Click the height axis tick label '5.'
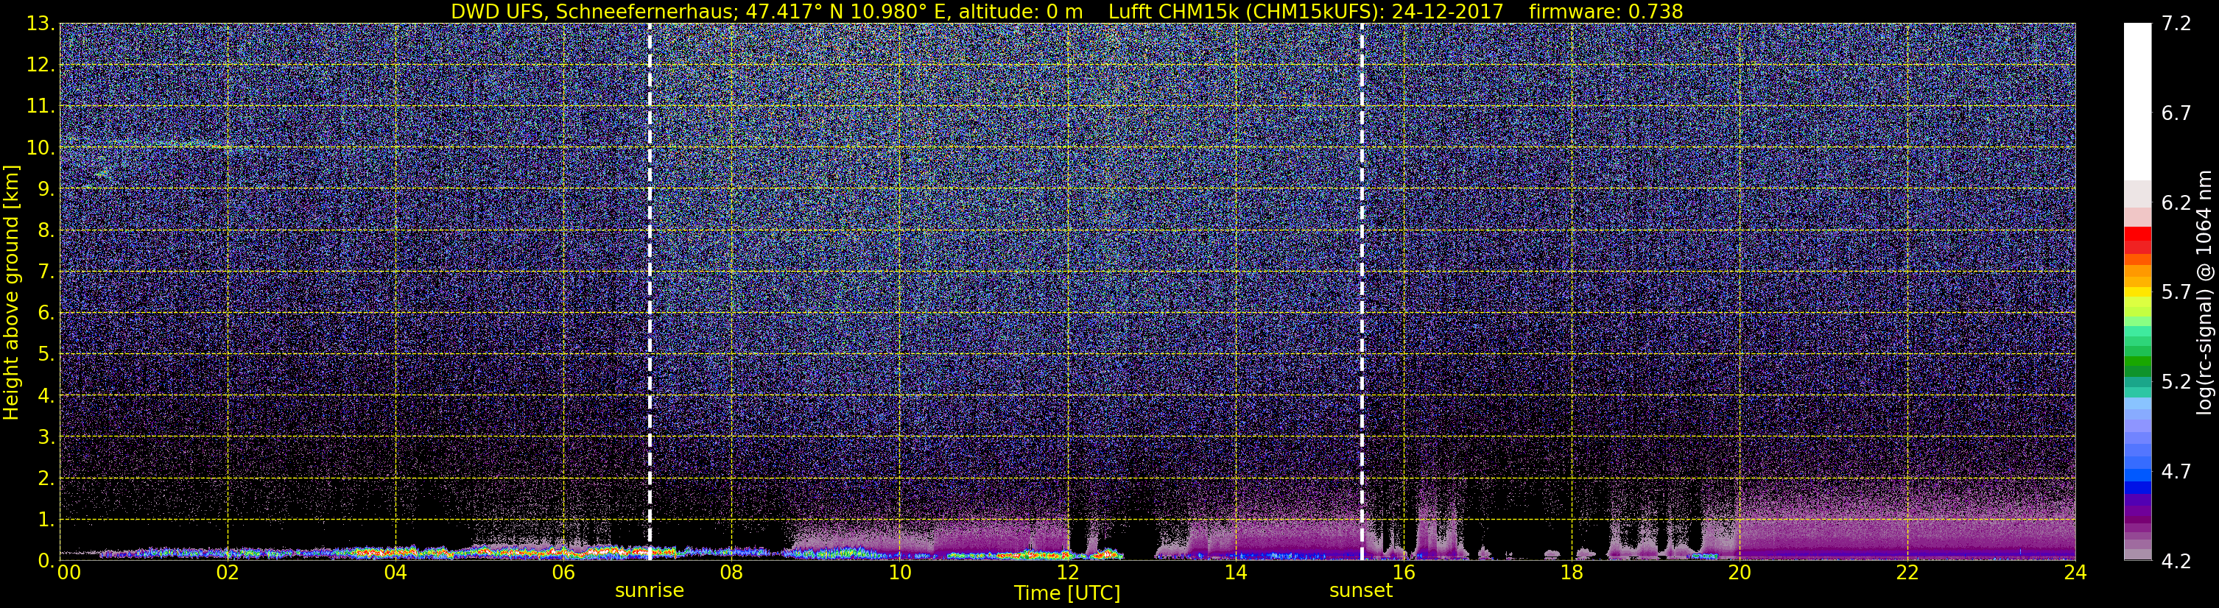Image resolution: width=2219 pixels, height=608 pixels. click(46, 355)
